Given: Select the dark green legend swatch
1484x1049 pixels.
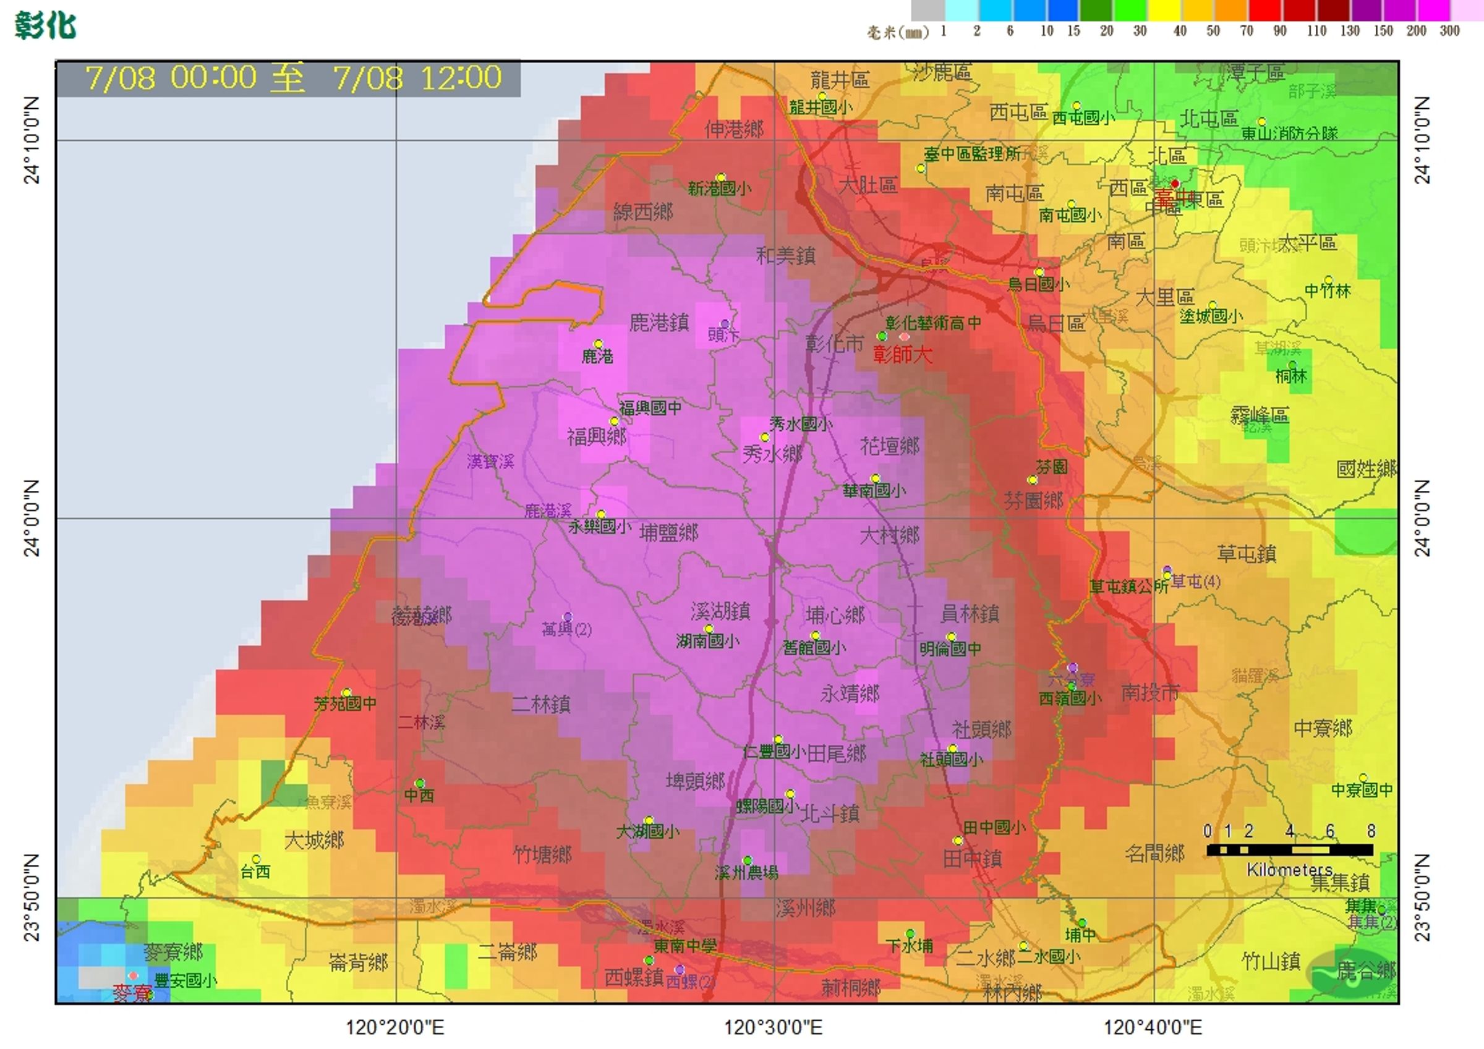Looking at the screenshot, I should pyautogui.click(x=1096, y=11).
